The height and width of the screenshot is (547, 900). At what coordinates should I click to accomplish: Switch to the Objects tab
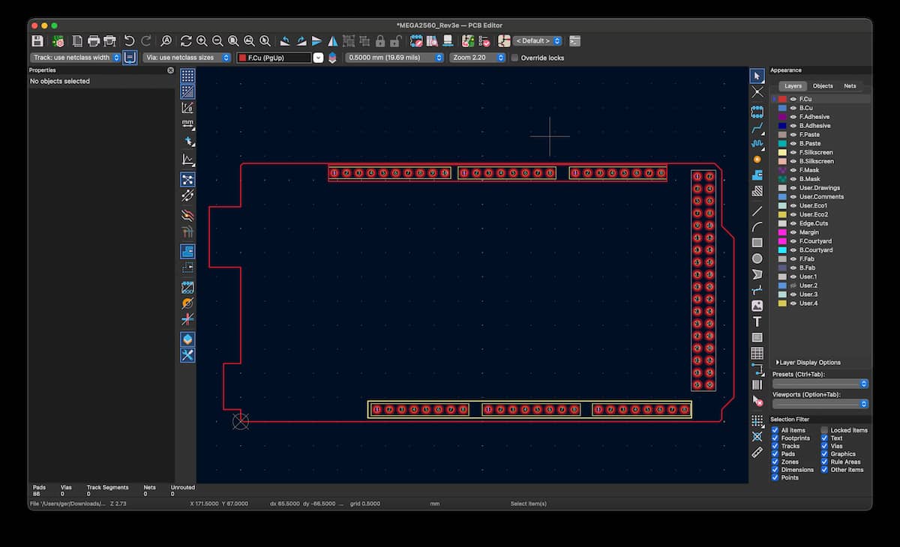823,86
